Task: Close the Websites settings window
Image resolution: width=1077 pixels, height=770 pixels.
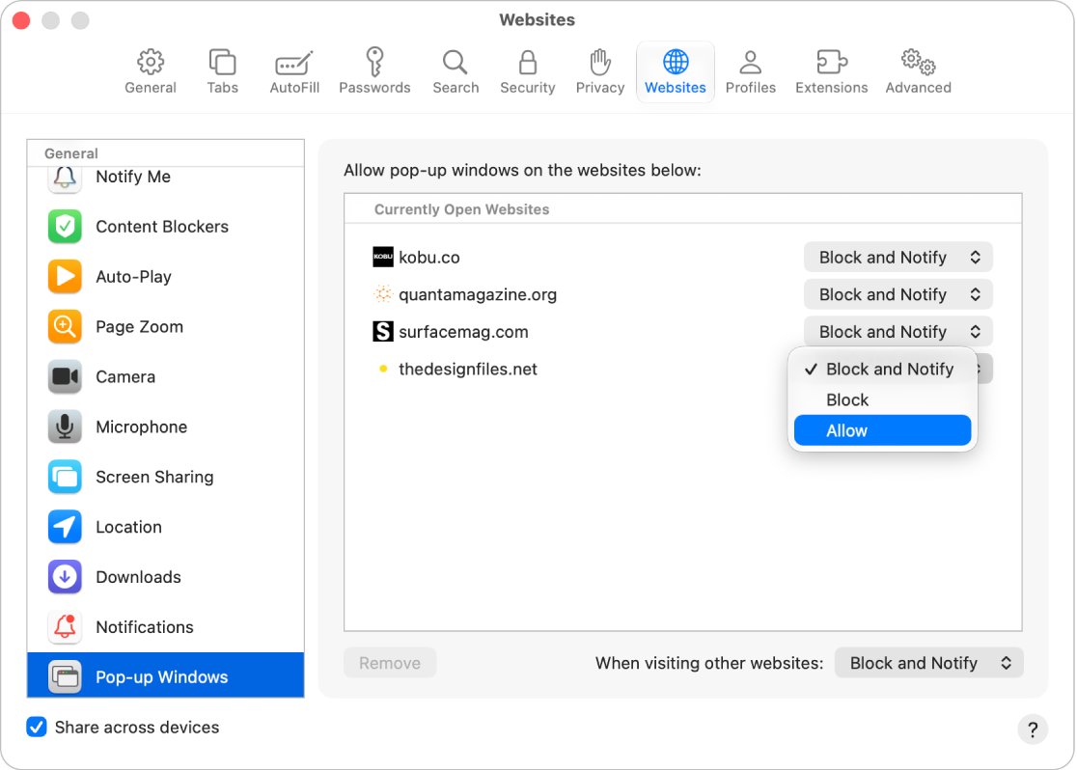Action: point(21,20)
